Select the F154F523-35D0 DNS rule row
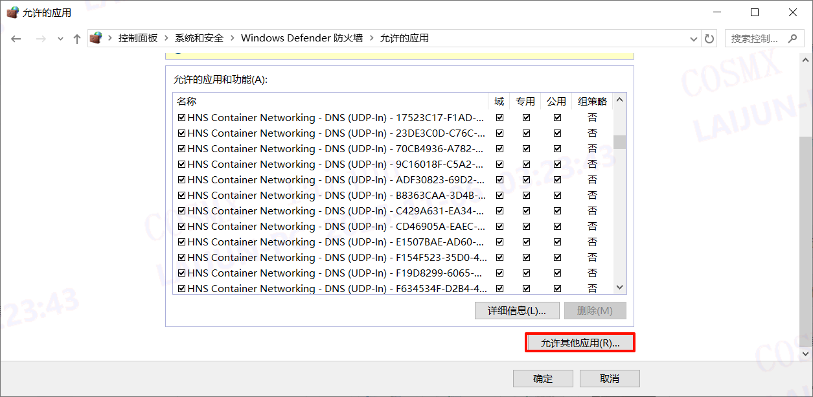 [x=393, y=258]
